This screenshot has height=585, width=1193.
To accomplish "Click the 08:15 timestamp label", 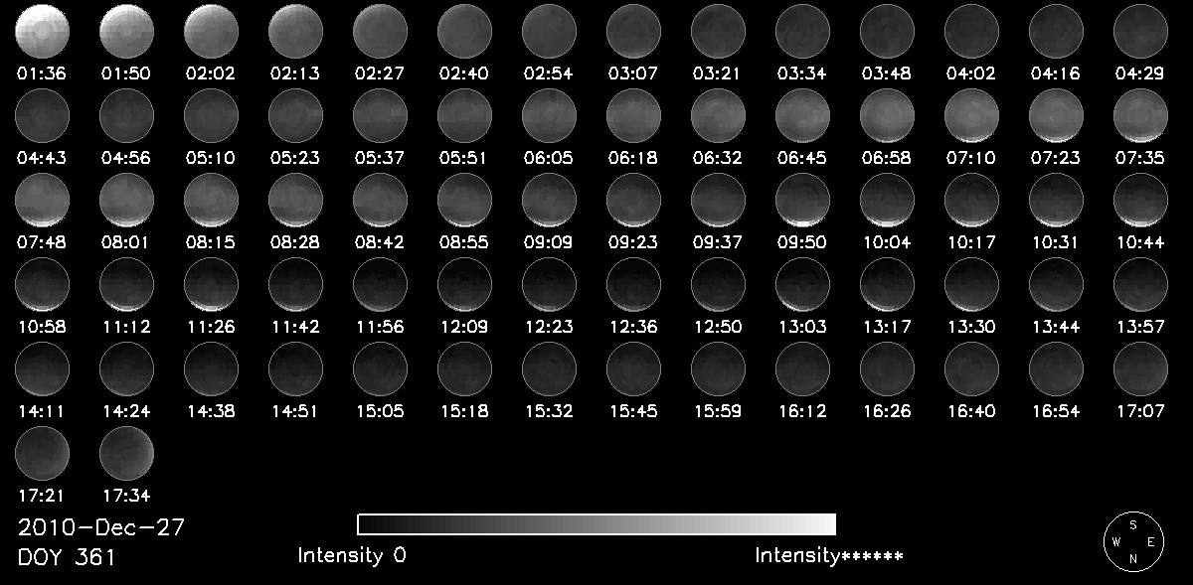I will [211, 242].
